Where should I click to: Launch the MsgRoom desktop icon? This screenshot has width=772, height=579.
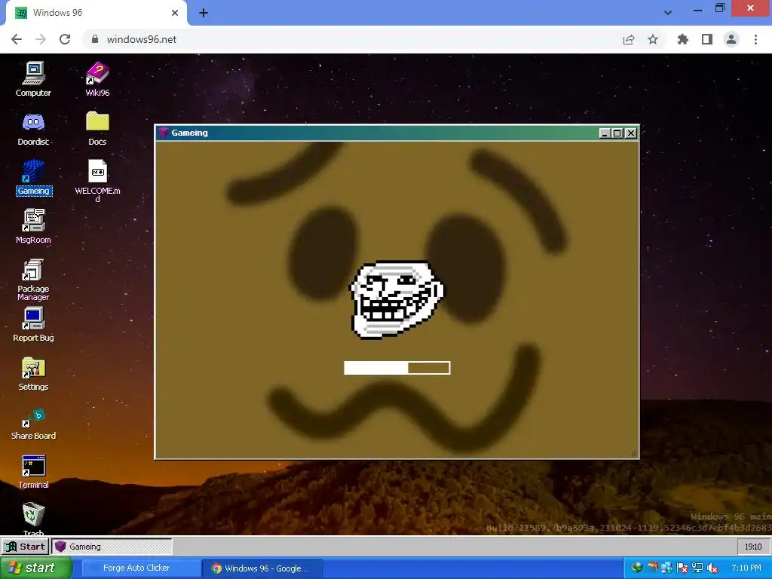(33, 226)
